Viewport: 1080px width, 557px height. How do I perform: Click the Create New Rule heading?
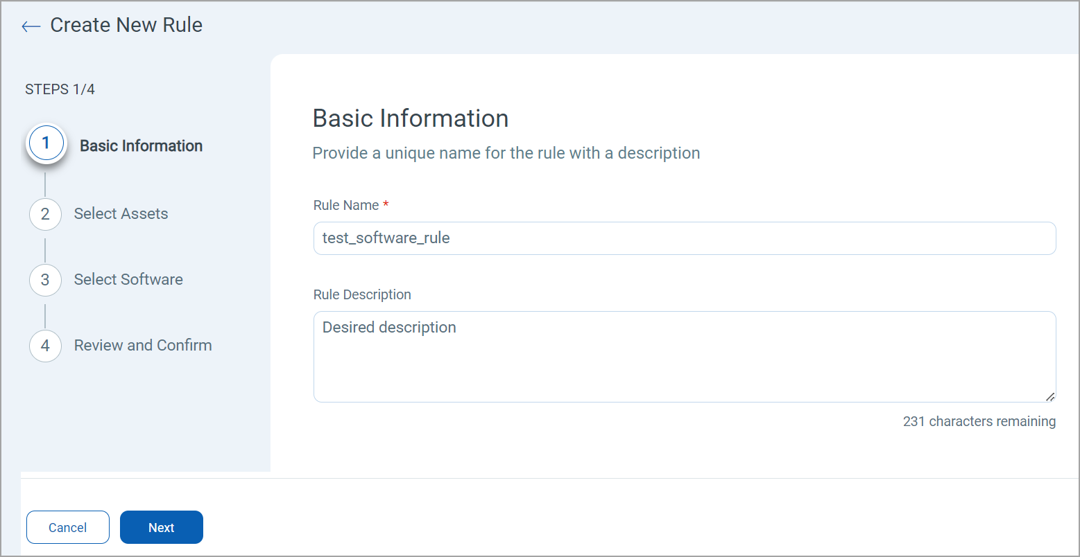click(x=126, y=25)
